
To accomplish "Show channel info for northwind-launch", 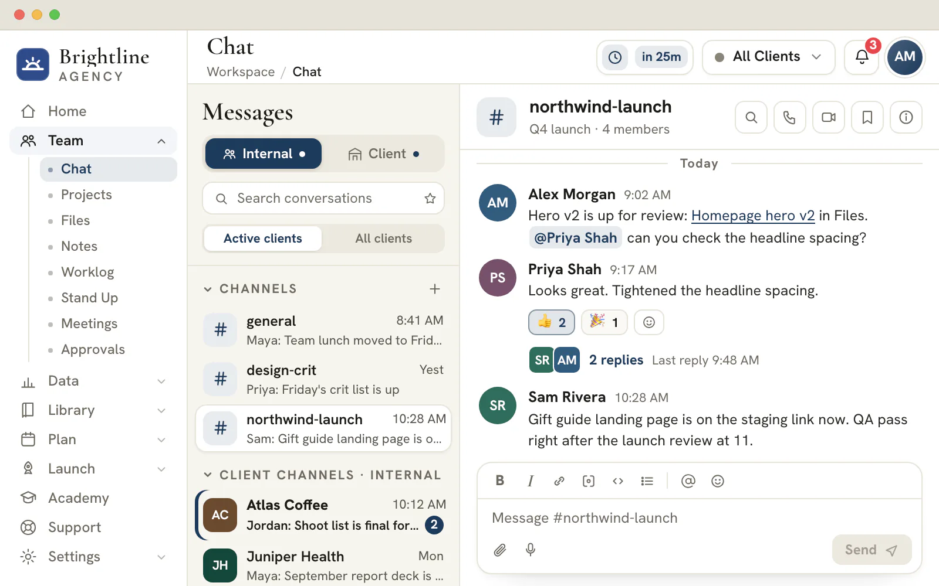I will point(906,117).
